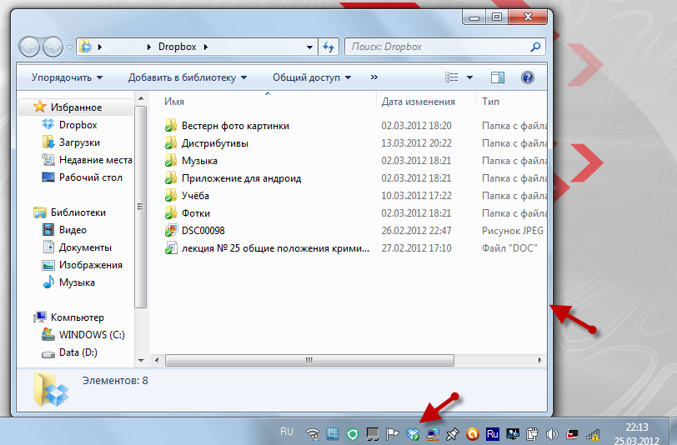Click the navigation pane scroll up arrow

point(141,99)
